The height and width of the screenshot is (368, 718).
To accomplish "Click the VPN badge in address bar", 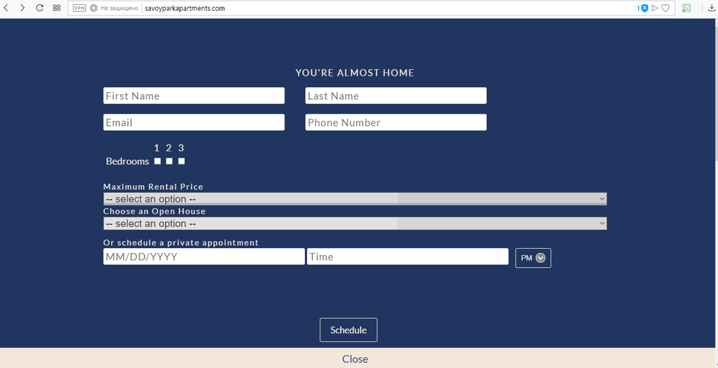I will [79, 8].
